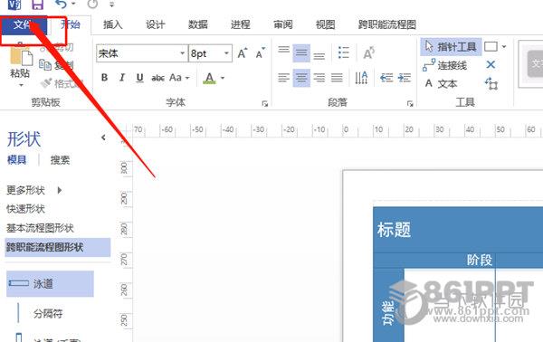
Task: Insert bullet list formatting
Action: pyautogui.click(x=343, y=52)
